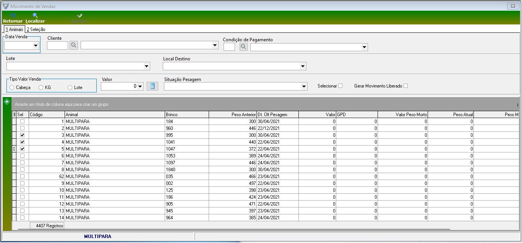The image size is (522, 243).
Task: Switch to the 2 Seleção tab
Action: click(36, 29)
